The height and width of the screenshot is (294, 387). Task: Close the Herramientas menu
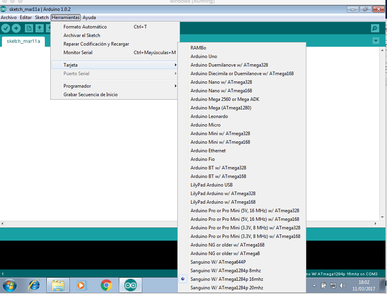(65, 18)
